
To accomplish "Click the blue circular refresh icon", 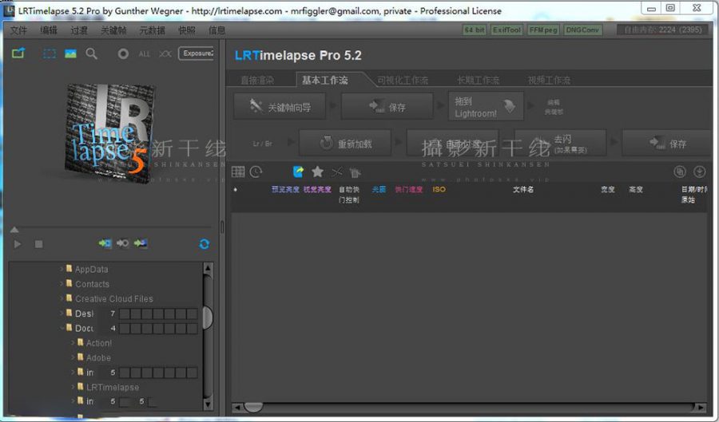I will (204, 244).
